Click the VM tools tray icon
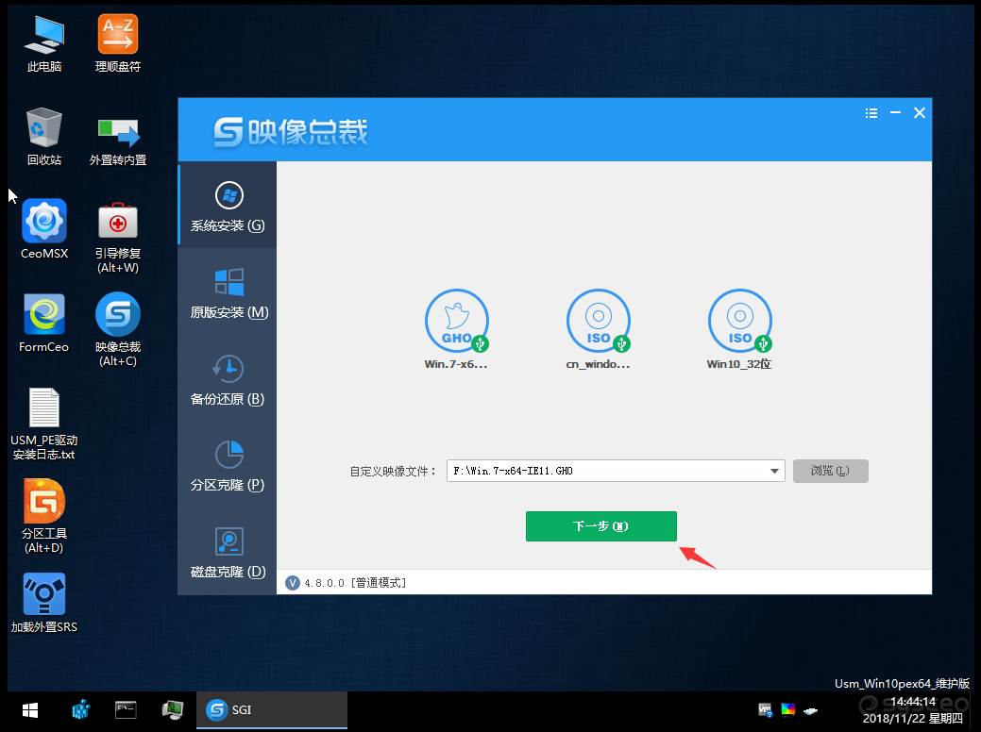981x732 pixels. pos(765,710)
